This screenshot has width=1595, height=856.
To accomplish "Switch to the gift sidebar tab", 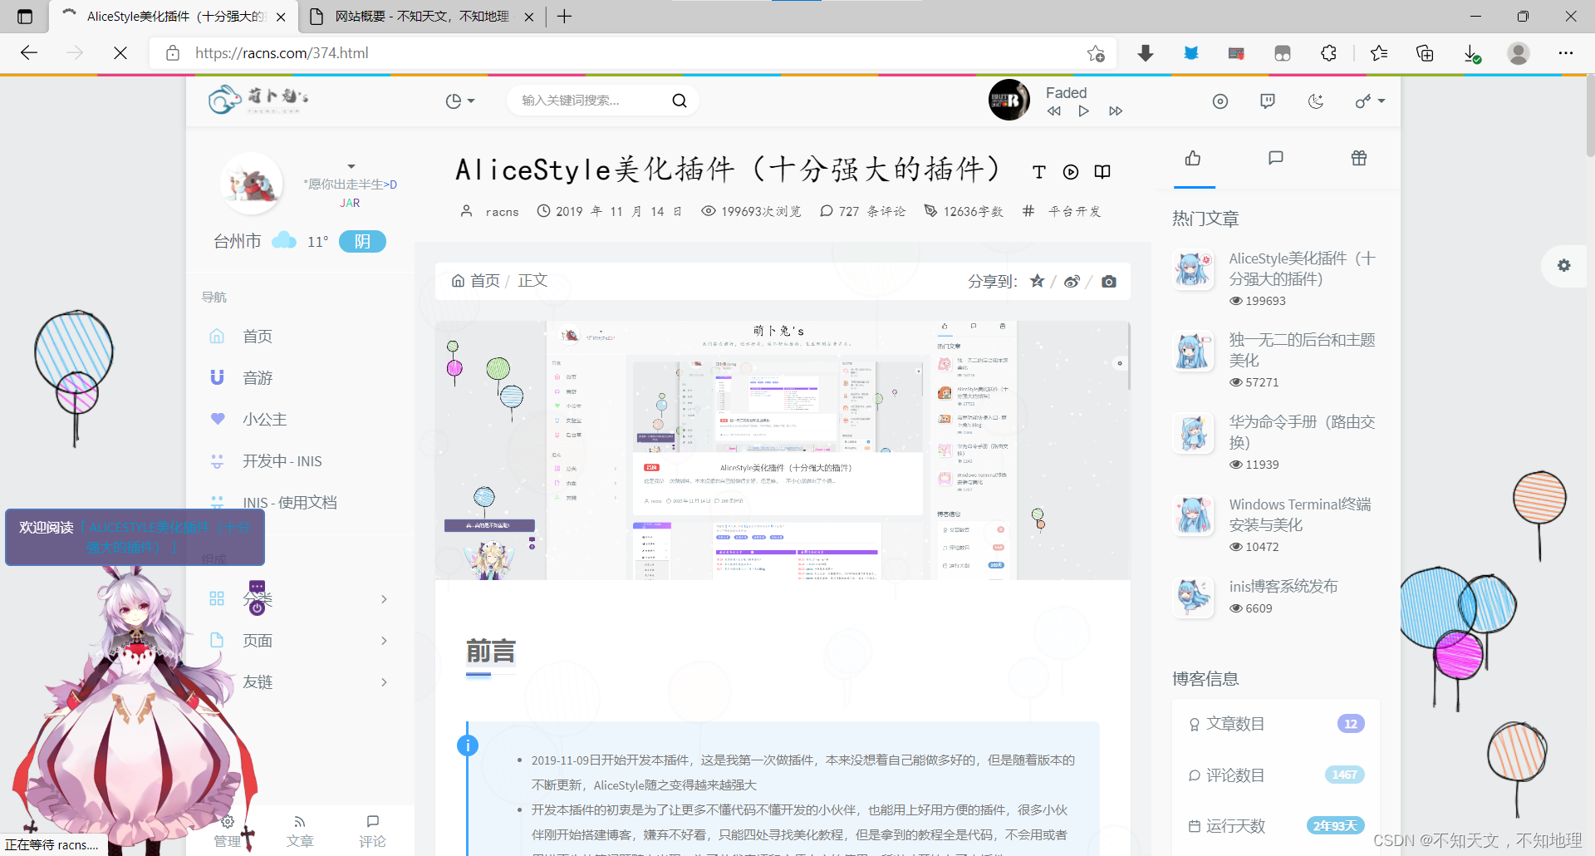I will click(1359, 158).
